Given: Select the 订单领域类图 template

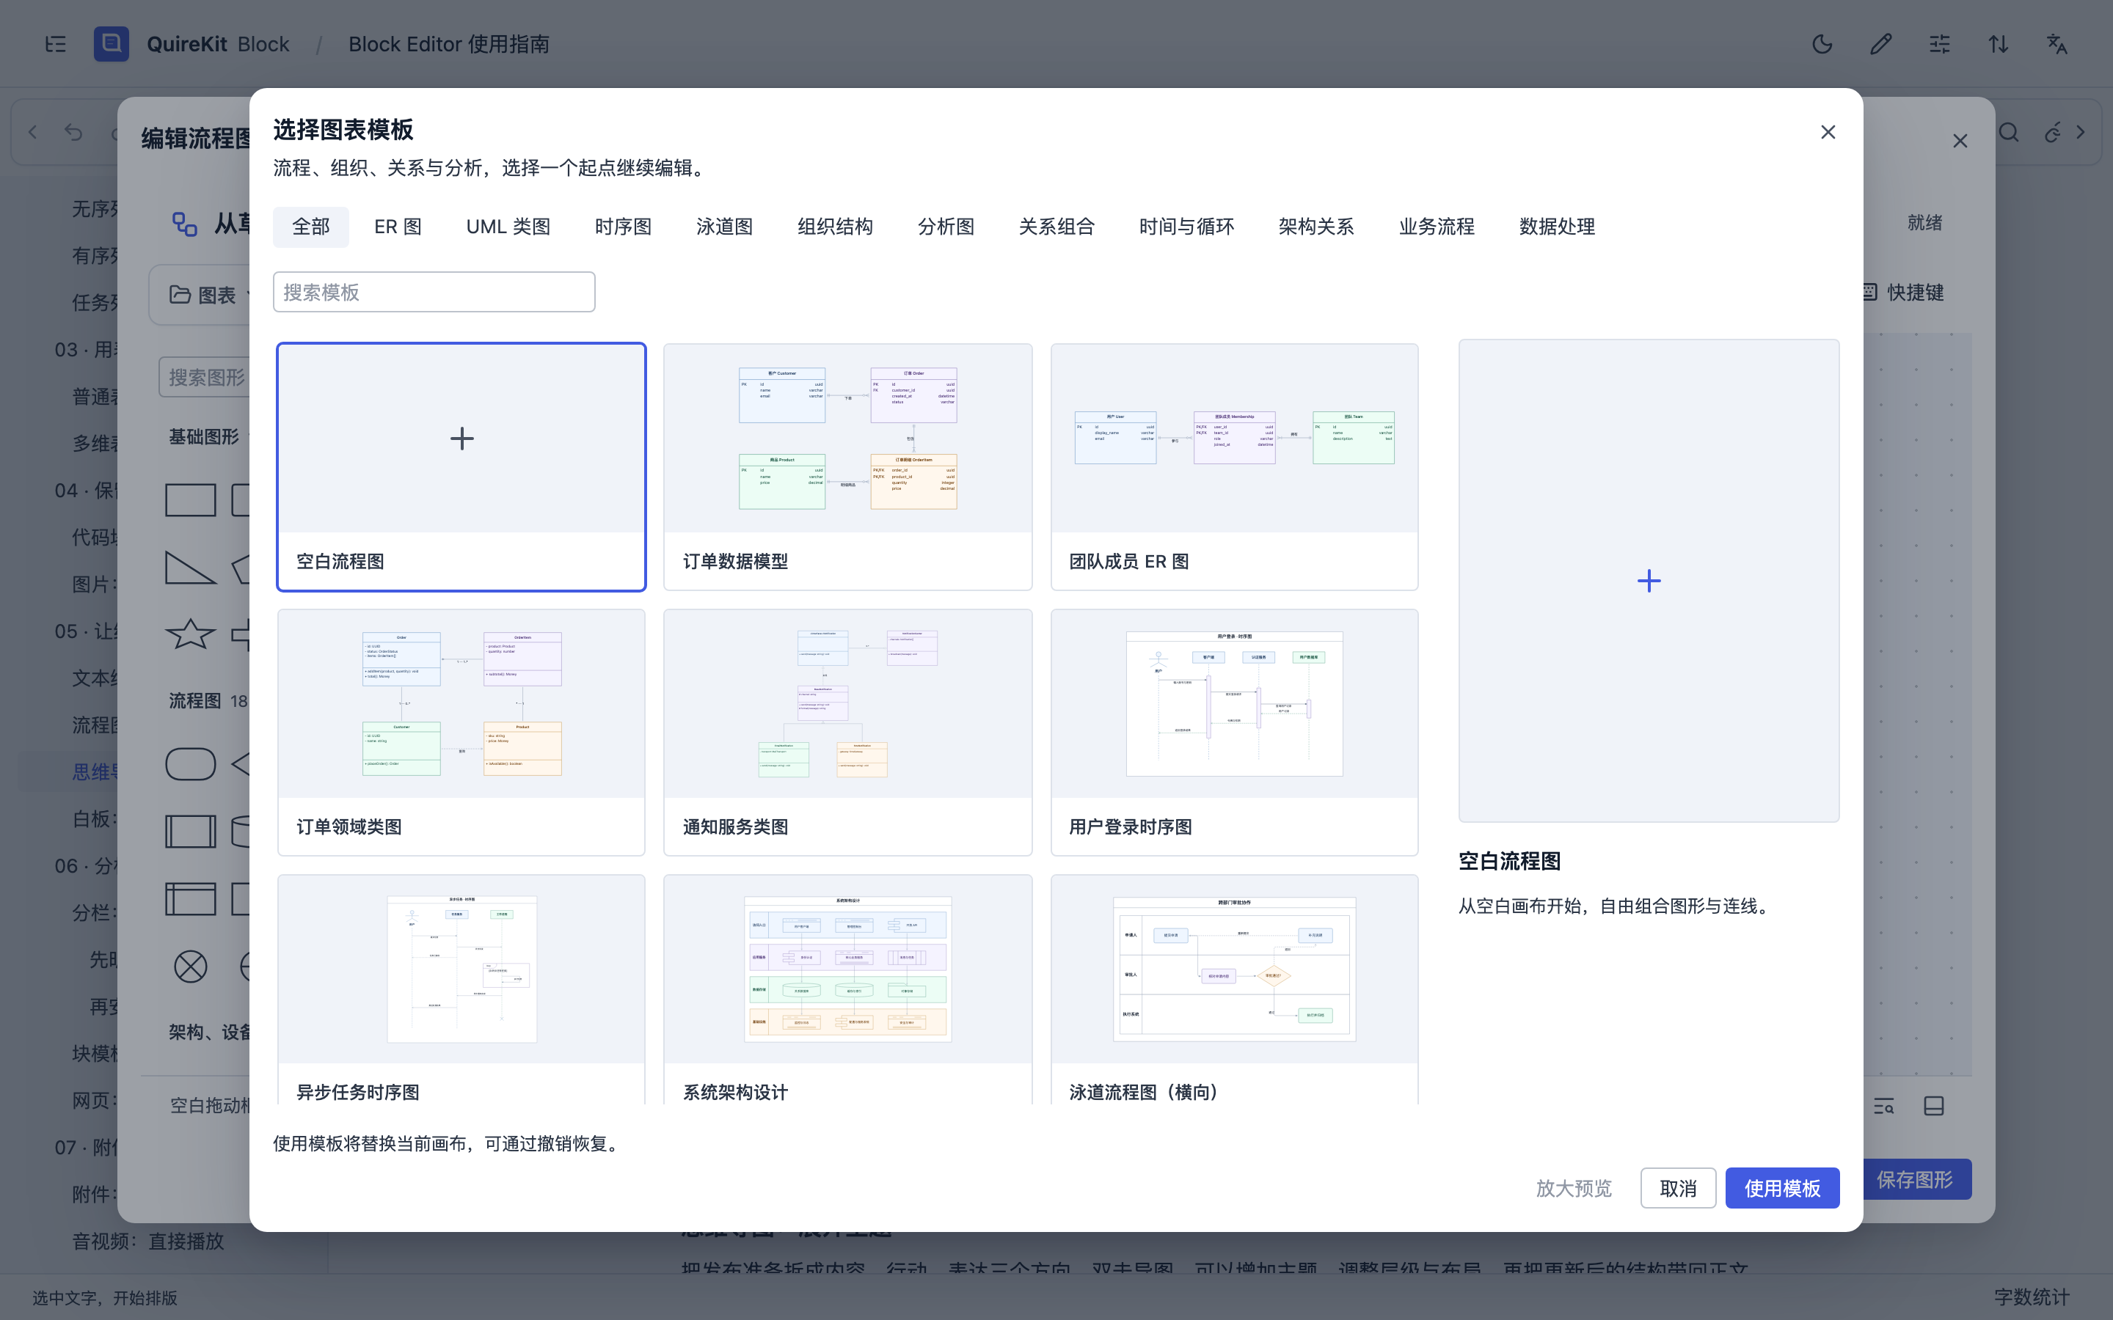Looking at the screenshot, I should pos(461,733).
